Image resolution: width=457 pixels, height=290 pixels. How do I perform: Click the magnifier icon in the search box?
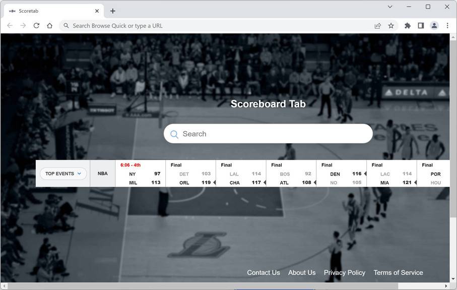(174, 134)
